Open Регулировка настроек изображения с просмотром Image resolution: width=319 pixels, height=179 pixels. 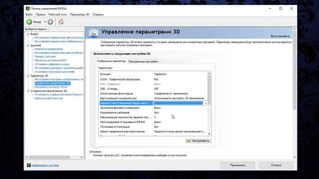tap(59, 80)
